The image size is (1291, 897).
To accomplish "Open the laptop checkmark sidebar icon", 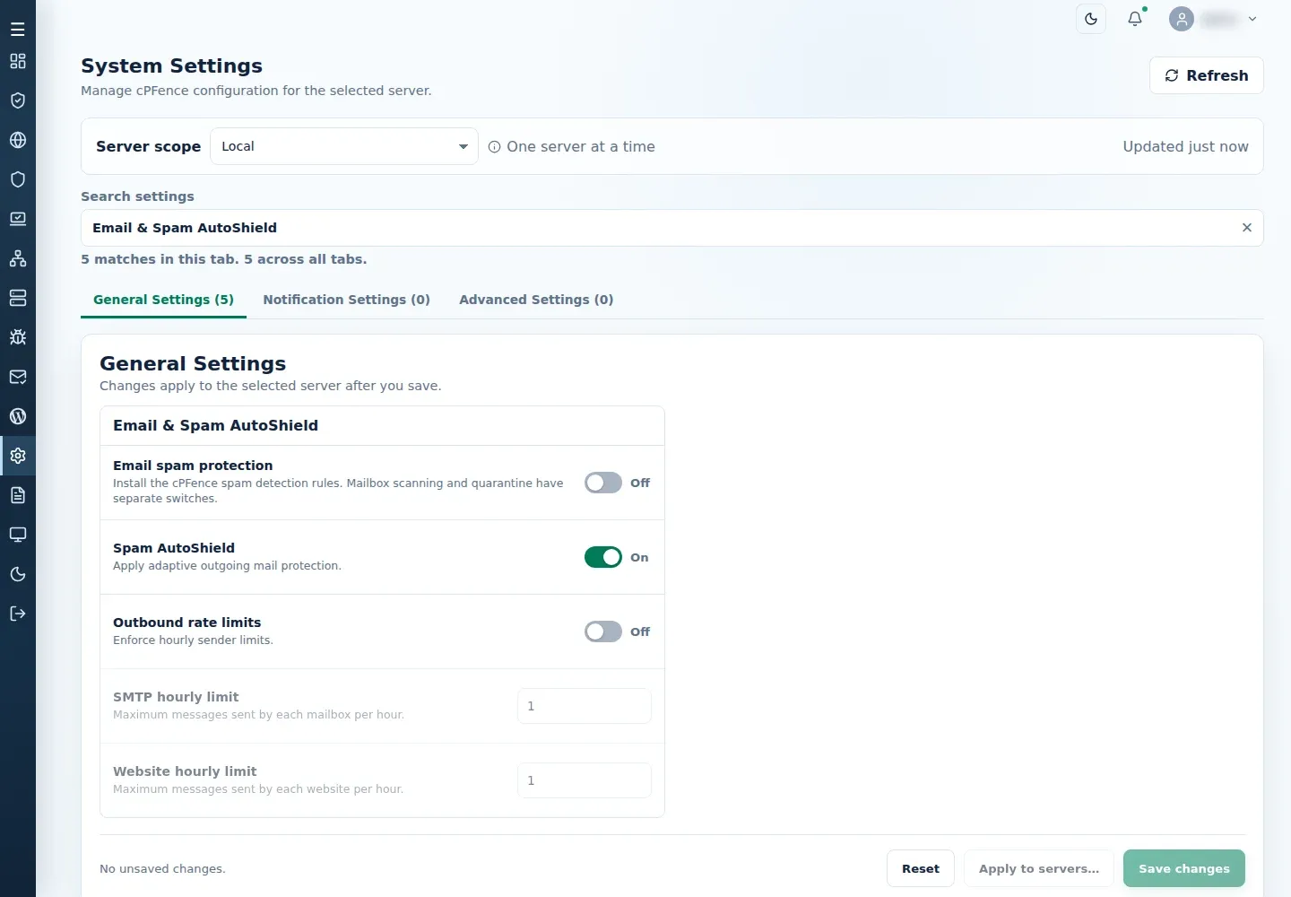I will click(x=18, y=219).
